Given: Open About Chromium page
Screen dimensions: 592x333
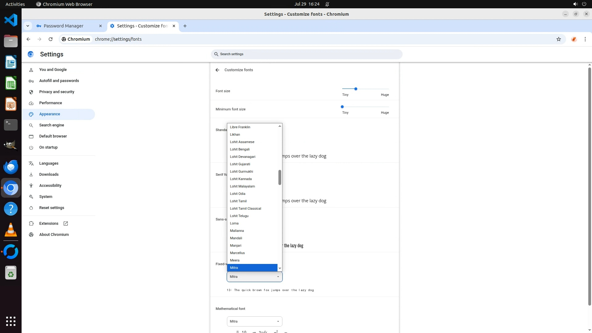Looking at the screenshot, I should [x=54, y=235].
